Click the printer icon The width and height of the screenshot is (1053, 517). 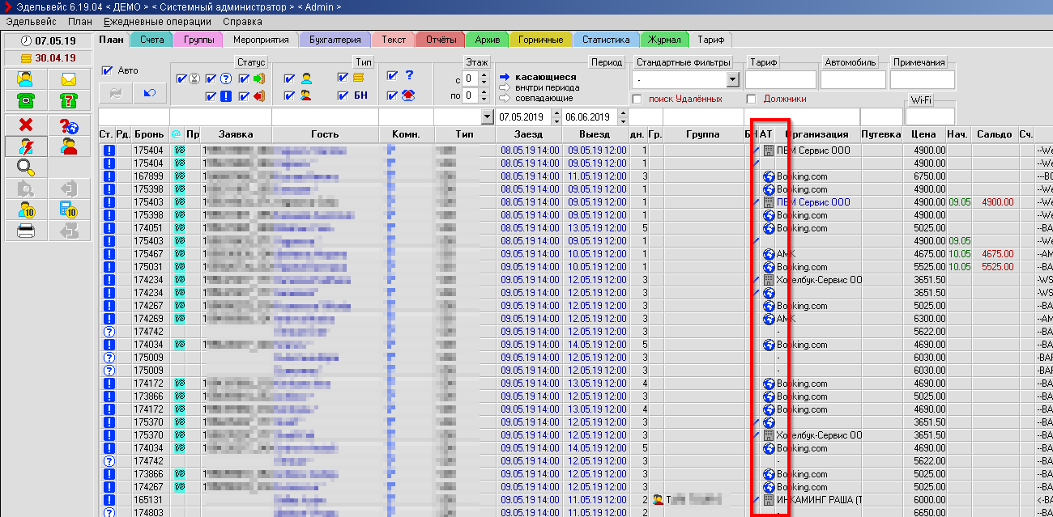pyautogui.click(x=25, y=231)
